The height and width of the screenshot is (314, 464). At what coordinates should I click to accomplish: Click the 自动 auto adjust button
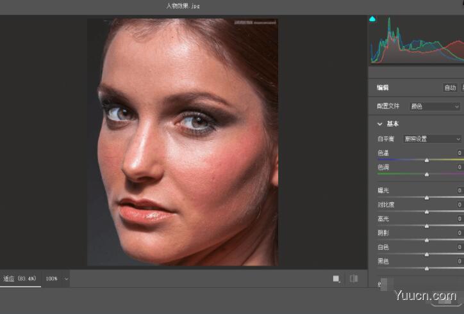[450, 88]
